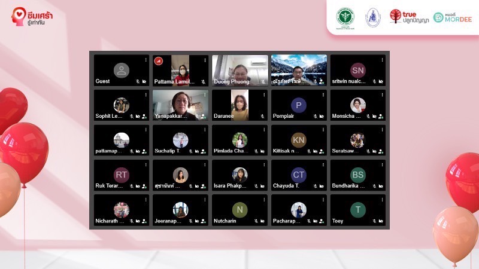Toggle the microphone icon on Kittisak's tile
This screenshot has height=269, width=479.
pyautogui.click(x=310, y=151)
